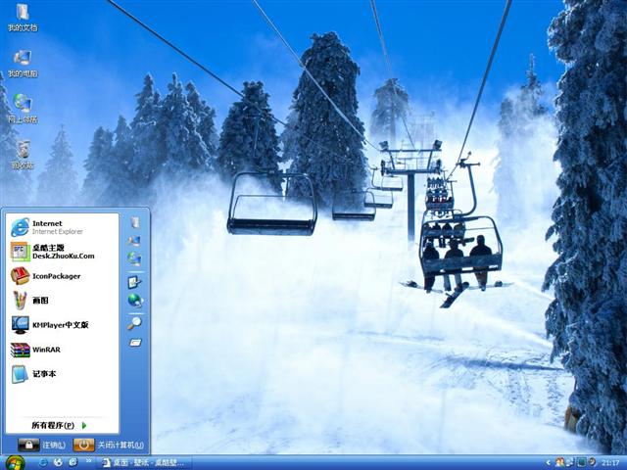Screen dimensions: 627x470
Task: Open 记事本 notepad from Start menu
Action: coord(62,374)
